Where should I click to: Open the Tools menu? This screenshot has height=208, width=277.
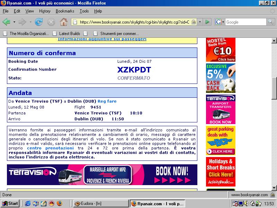point(84,11)
